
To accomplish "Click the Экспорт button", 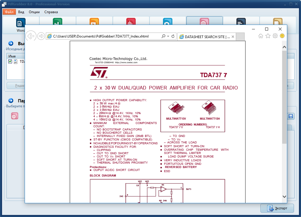I will (277, 208).
